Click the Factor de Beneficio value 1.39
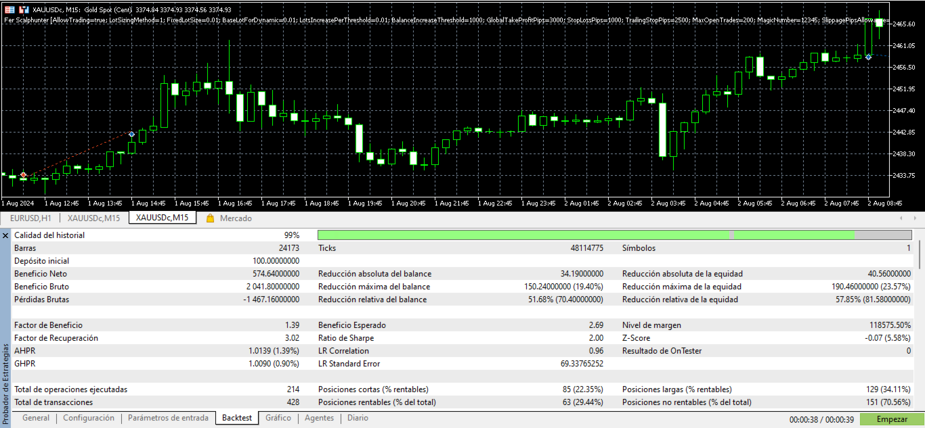925x428 pixels. point(293,325)
